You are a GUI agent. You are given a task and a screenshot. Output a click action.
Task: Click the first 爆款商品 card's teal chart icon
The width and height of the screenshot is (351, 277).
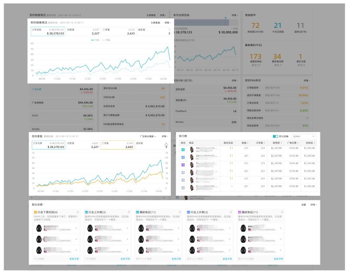(x=137, y=212)
